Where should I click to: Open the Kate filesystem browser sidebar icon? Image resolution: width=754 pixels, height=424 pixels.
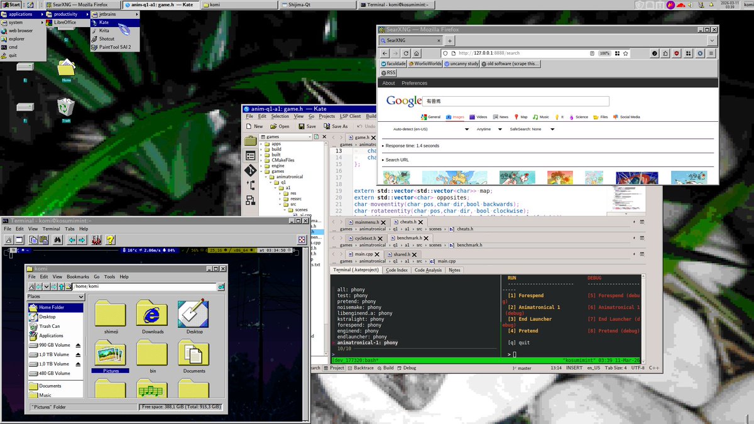250,140
